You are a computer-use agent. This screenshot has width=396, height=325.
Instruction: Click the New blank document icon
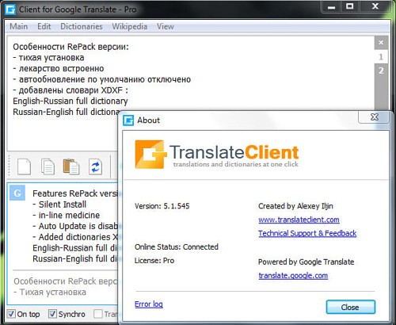(x=24, y=166)
